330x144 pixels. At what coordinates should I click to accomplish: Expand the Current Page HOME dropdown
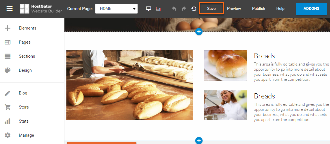tap(116, 9)
